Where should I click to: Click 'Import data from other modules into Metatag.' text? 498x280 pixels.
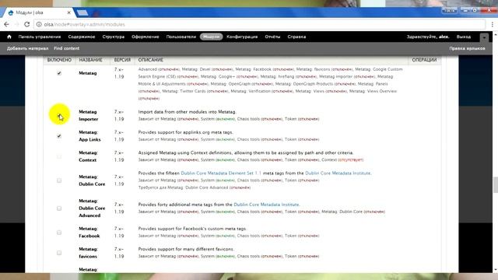point(187,112)
